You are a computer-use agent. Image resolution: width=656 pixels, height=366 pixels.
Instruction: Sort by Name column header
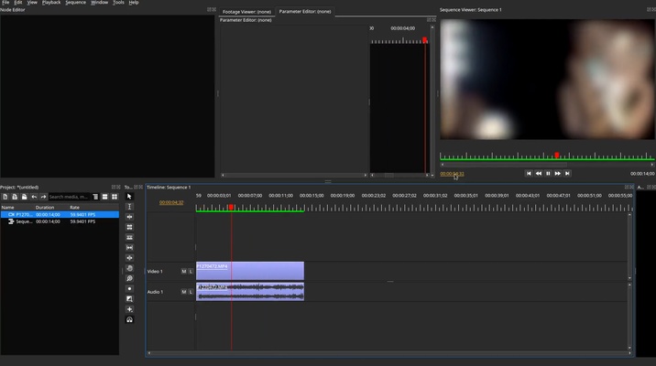coord(16,207)
